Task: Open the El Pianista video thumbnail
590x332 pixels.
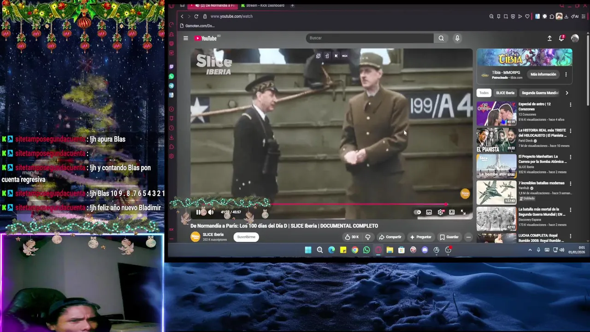Action: tap(496, 140)
